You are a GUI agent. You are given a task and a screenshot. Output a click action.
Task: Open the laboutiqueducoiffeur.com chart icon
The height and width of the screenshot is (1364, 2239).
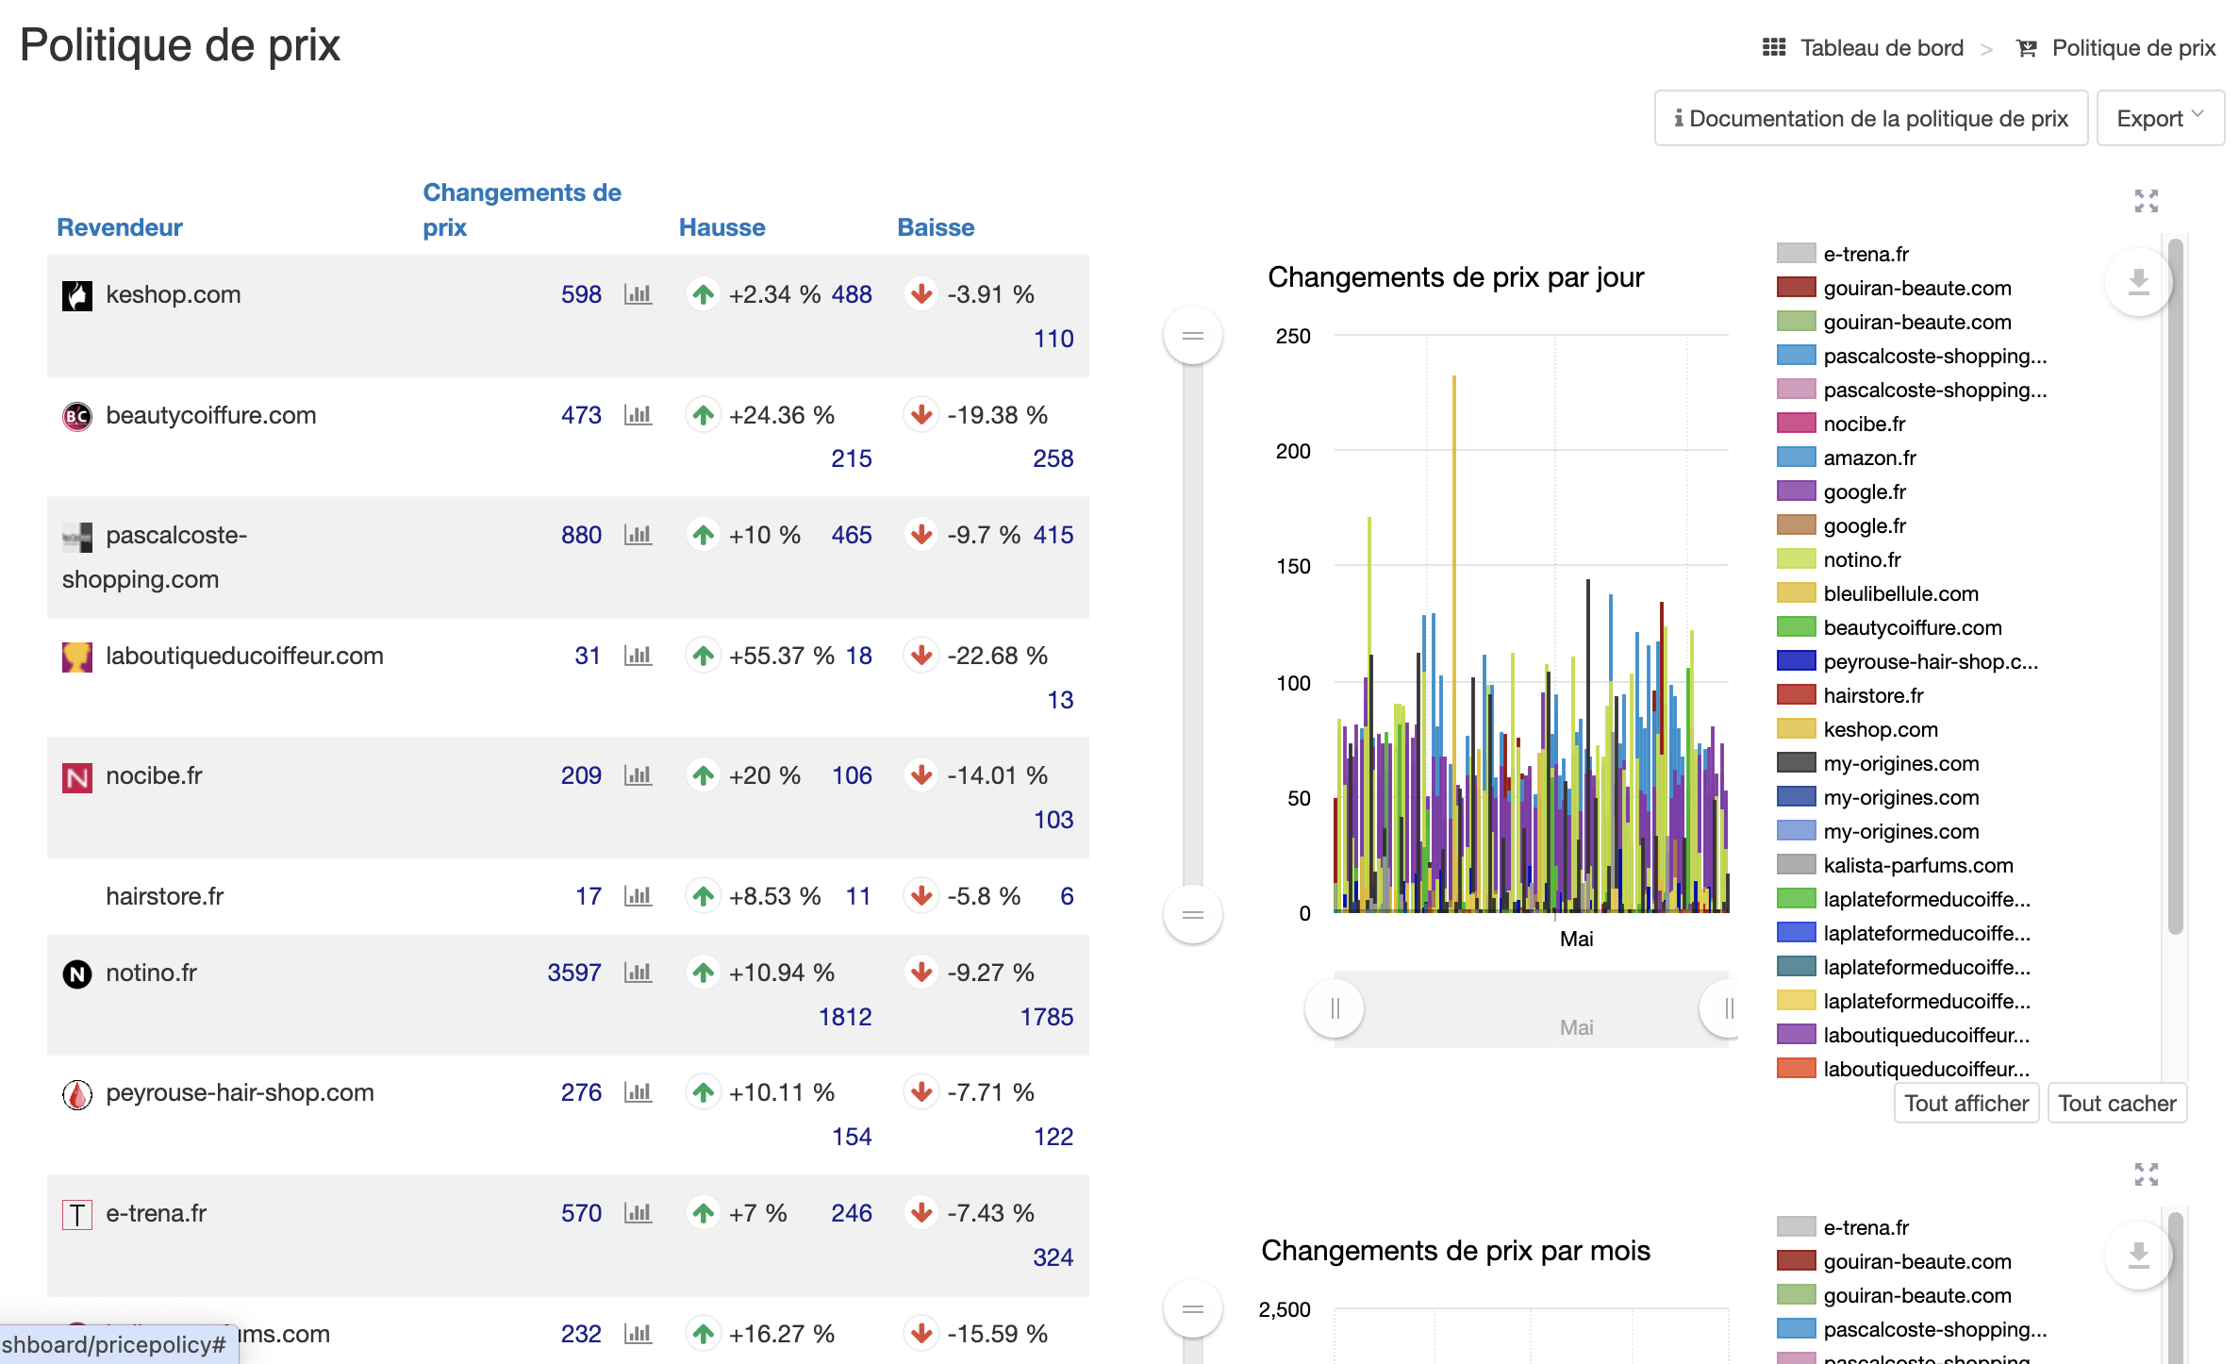click(x=638, y=656)
